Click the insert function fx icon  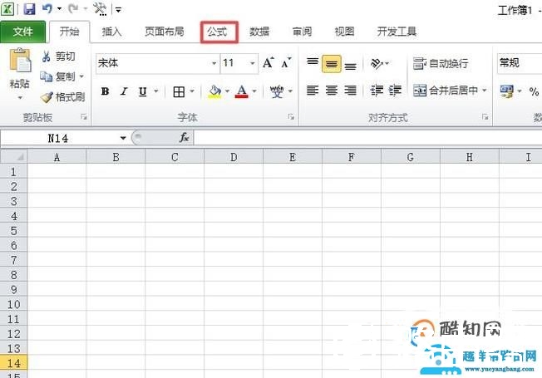[184, 138]
